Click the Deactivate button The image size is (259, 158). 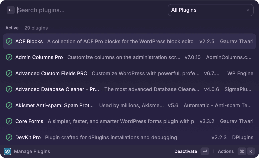point(185,151)
